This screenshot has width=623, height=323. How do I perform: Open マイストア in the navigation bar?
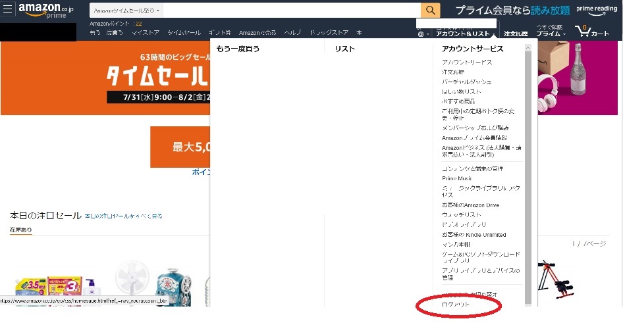pyautogui.click(x=146, y=32)
